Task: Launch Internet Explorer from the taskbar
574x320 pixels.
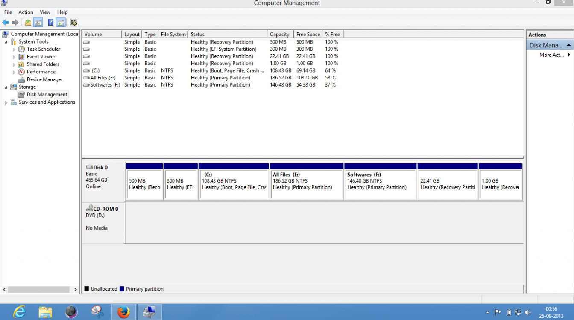Action: pyautogui.click(x=19, y=312)
